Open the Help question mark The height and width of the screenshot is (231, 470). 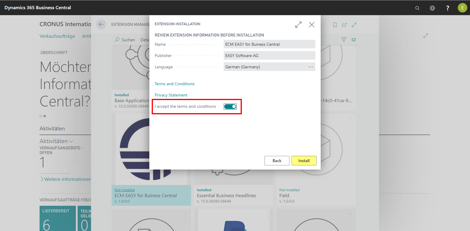[x=447, y=8]
